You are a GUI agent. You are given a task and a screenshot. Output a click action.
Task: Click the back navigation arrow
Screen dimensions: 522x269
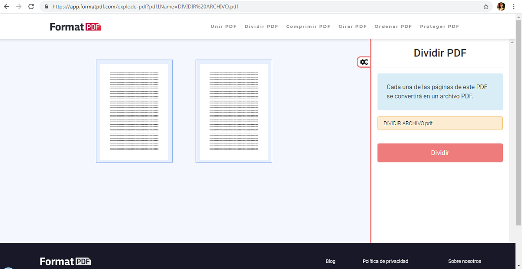coord(7,7)
